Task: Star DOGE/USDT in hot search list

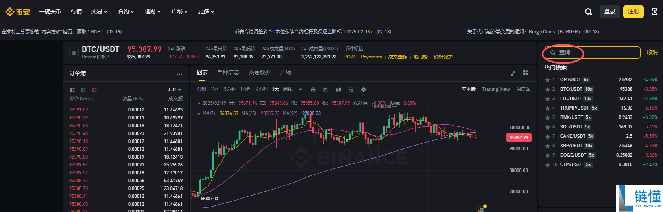Action: click(x=547, y=155)
